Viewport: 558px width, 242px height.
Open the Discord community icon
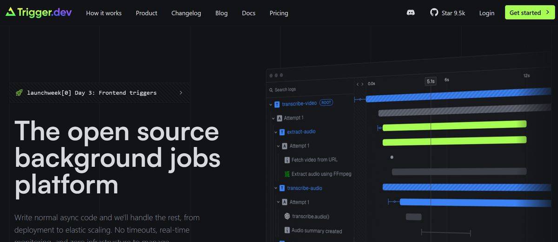click(x=411, y=13)
